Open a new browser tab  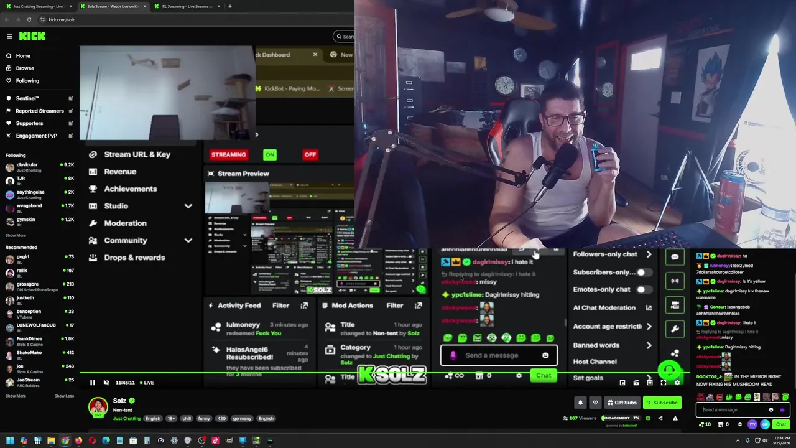tap(229, 6)
